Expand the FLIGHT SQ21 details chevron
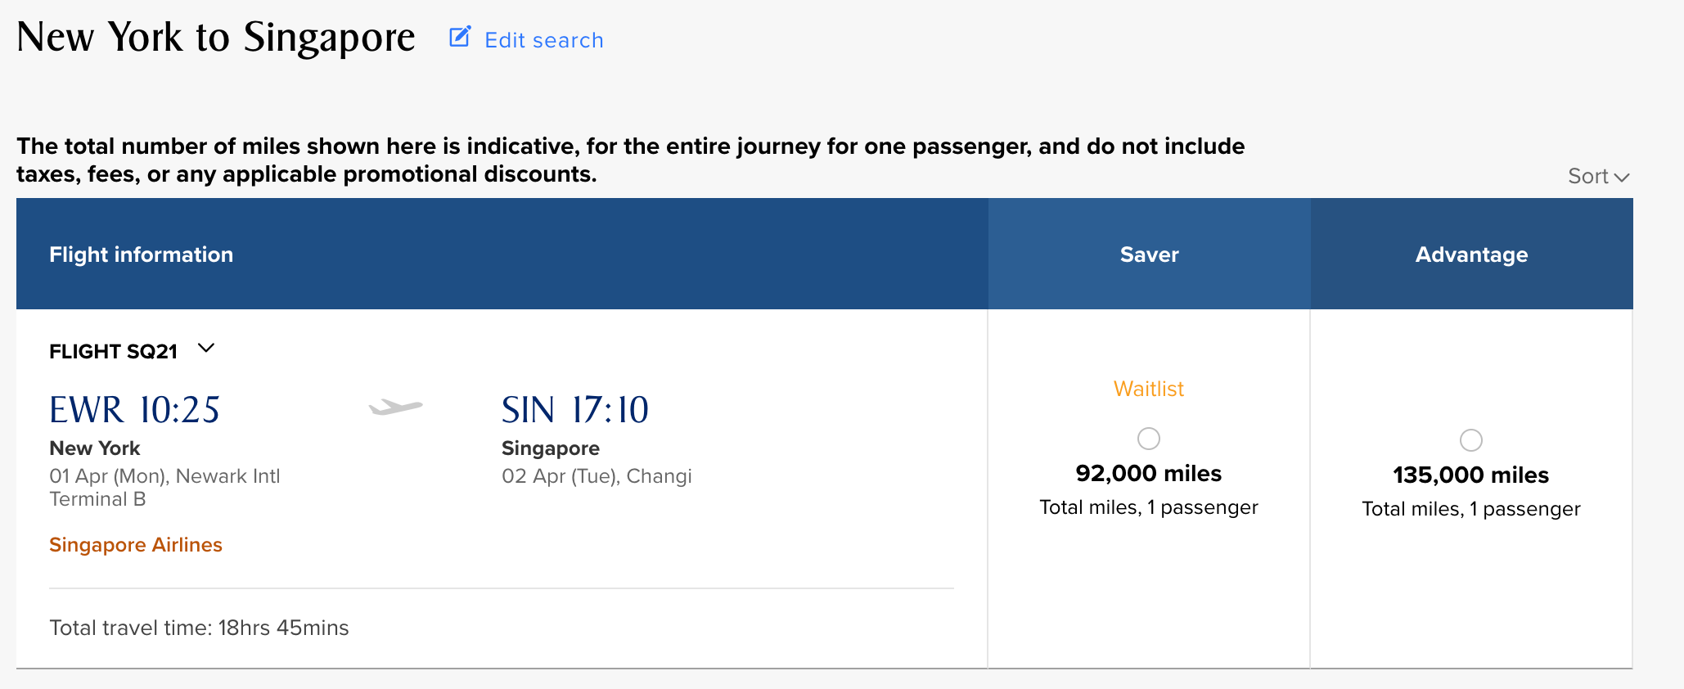The width and height of the screenshot is (1684, 689). [x=206, y=349]
